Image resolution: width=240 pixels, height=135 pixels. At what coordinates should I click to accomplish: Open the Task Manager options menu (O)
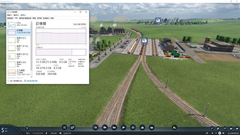tap(16, 15)
